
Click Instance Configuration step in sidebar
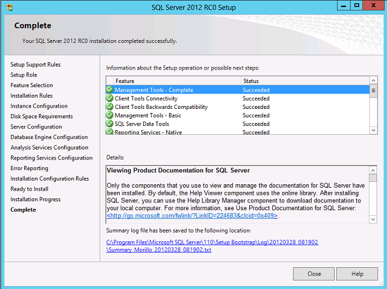39,106
